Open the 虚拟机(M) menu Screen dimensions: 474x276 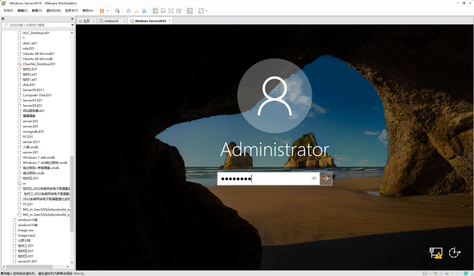54,11
